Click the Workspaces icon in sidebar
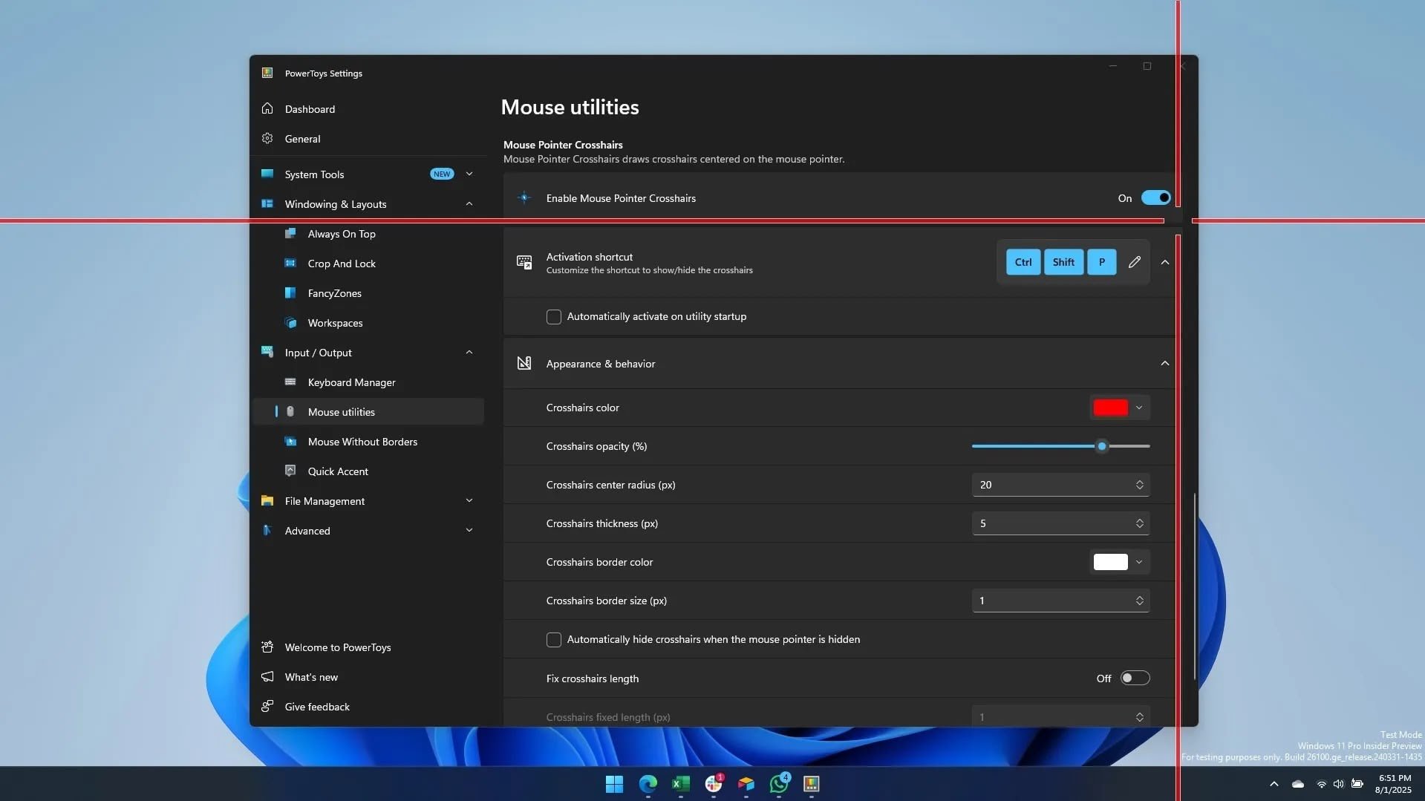Image resolution: width=1425 pixels, height=801 pixels. click(290, 323)
